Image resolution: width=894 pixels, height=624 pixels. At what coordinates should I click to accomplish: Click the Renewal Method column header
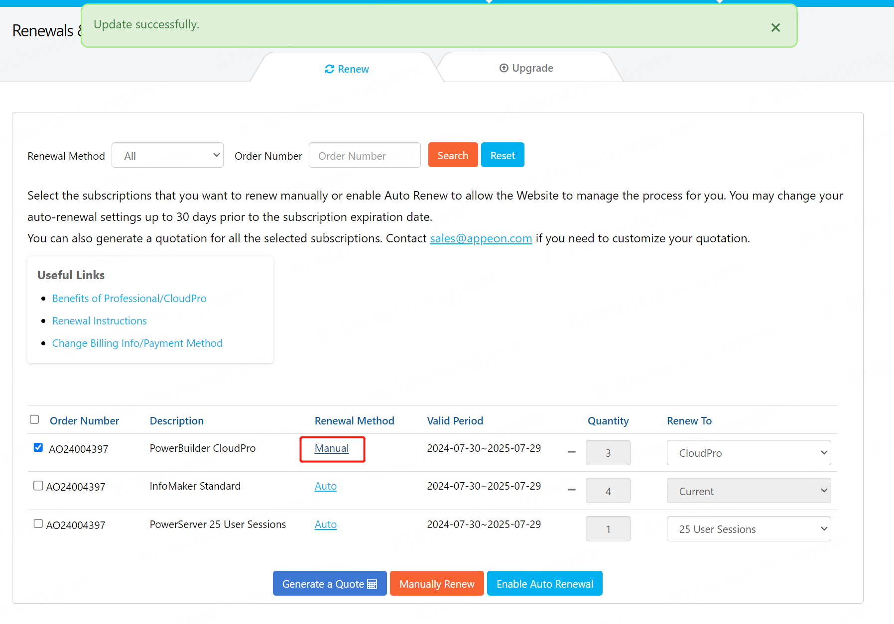pyautogui.click(x=355, y=420)
